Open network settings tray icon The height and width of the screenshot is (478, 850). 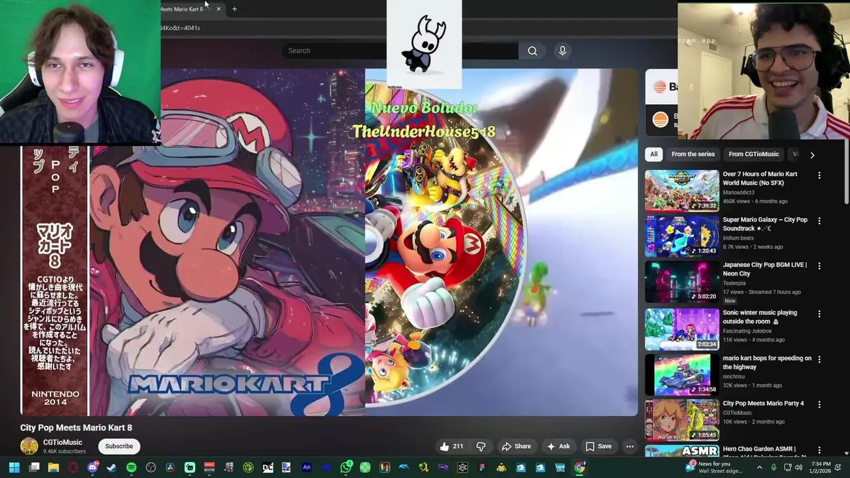pyautogui.click(x=788, y=467)
